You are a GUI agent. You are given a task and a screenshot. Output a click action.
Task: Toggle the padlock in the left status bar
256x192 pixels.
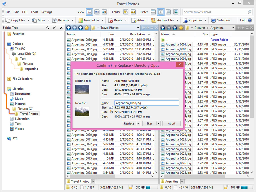(131, 187)
